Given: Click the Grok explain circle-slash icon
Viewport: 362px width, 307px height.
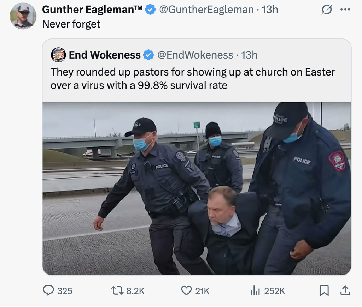Looking at the screenshot, I should [327, 10].
